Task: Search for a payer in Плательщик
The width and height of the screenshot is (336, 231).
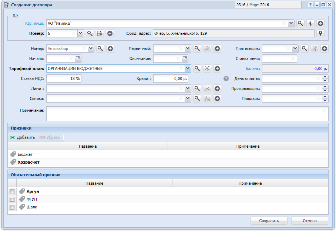Action: click(304, 48)
